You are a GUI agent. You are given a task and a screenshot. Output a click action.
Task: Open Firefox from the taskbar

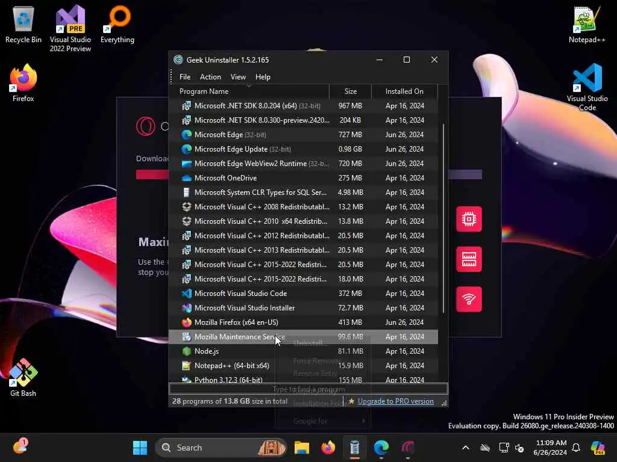click(328, 448)
